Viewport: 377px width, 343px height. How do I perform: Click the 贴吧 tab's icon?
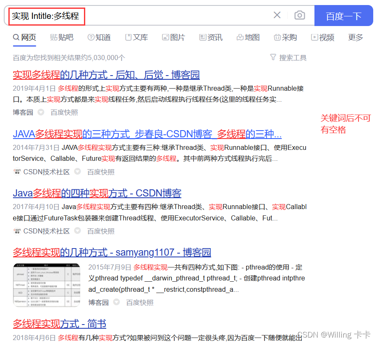coord(53,37)
